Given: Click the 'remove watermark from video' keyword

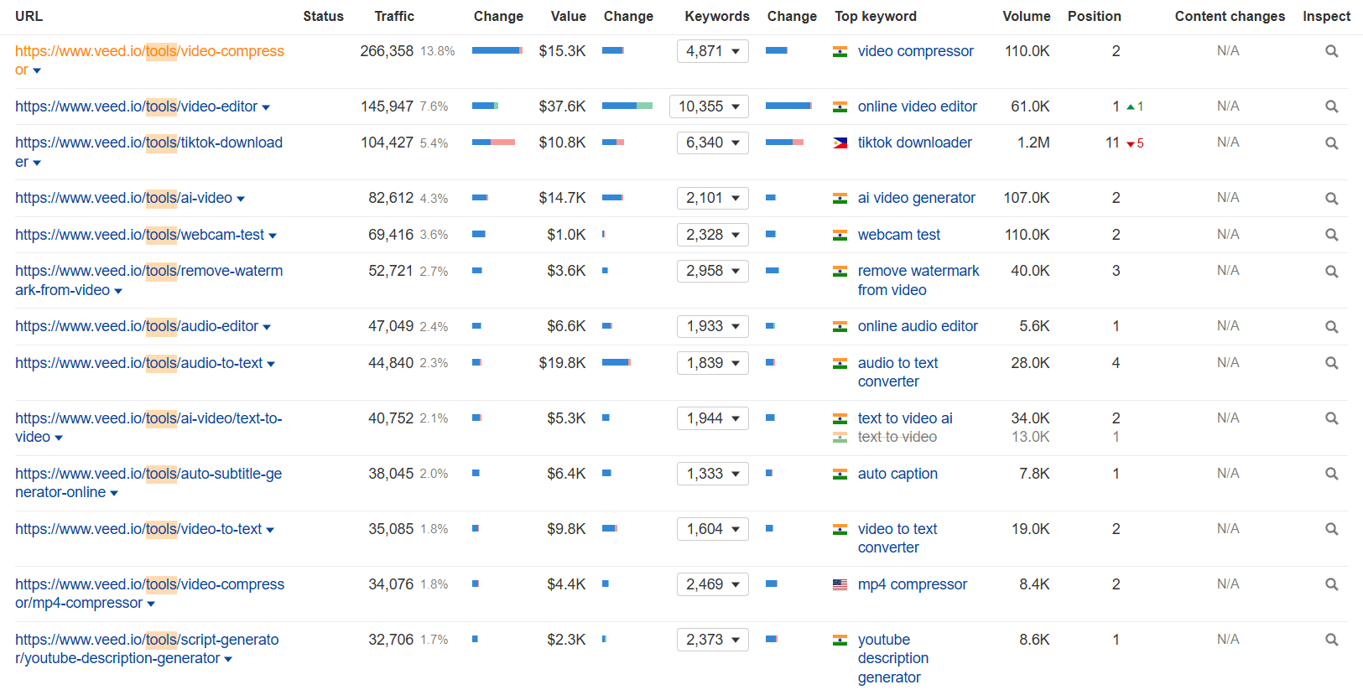Looking at the screenshot, I should coord(918,280).
